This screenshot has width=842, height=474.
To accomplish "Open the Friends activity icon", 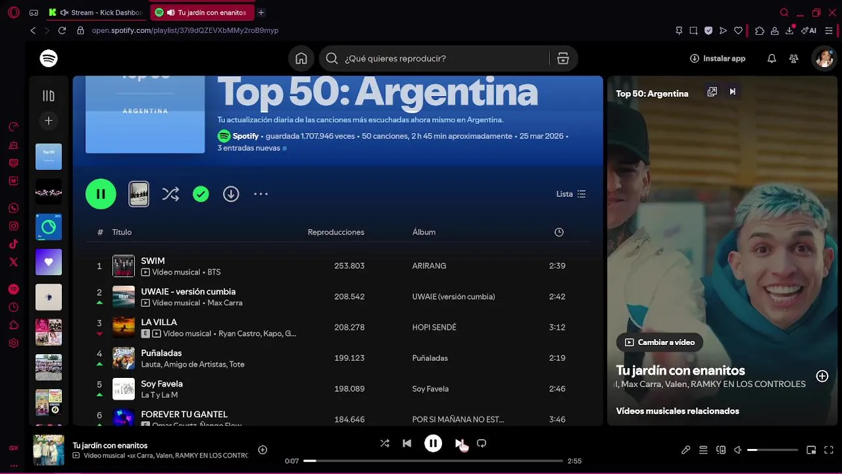I will point(794,59).
